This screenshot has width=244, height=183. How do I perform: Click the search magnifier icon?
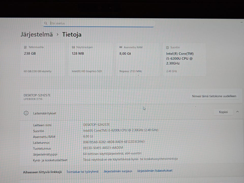pos(45,23)
